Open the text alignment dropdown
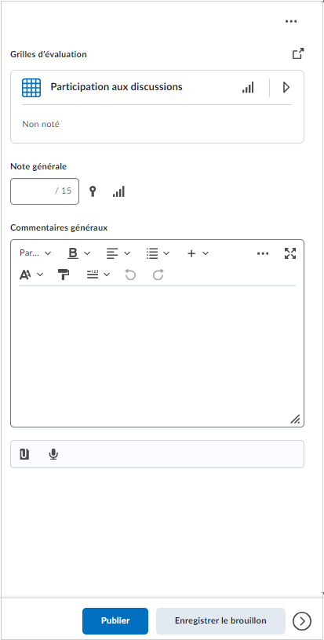Screen dimensions: 324x640 coord(118,253)
